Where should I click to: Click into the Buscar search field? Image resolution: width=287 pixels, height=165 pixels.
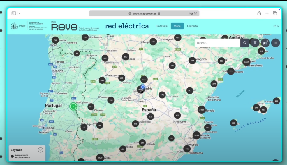coord(217,43)
